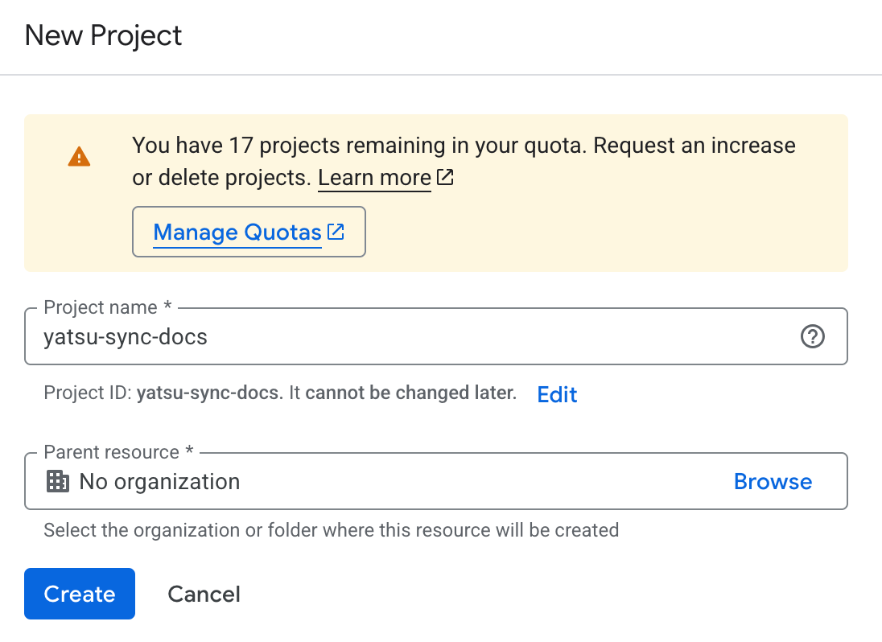Click the bold Project ID value yatsu-sync-docs
This screenshot has width=882, height=642.
point(208,393)
